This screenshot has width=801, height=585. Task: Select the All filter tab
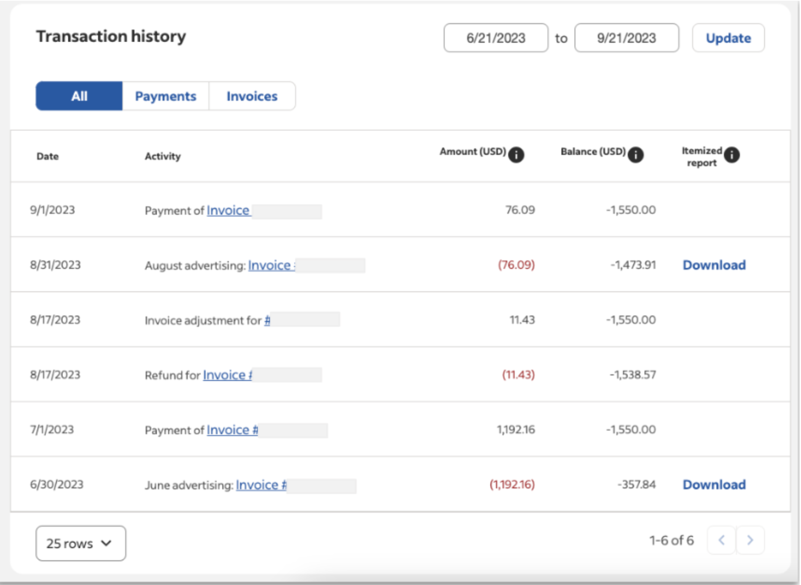[78, 96]
